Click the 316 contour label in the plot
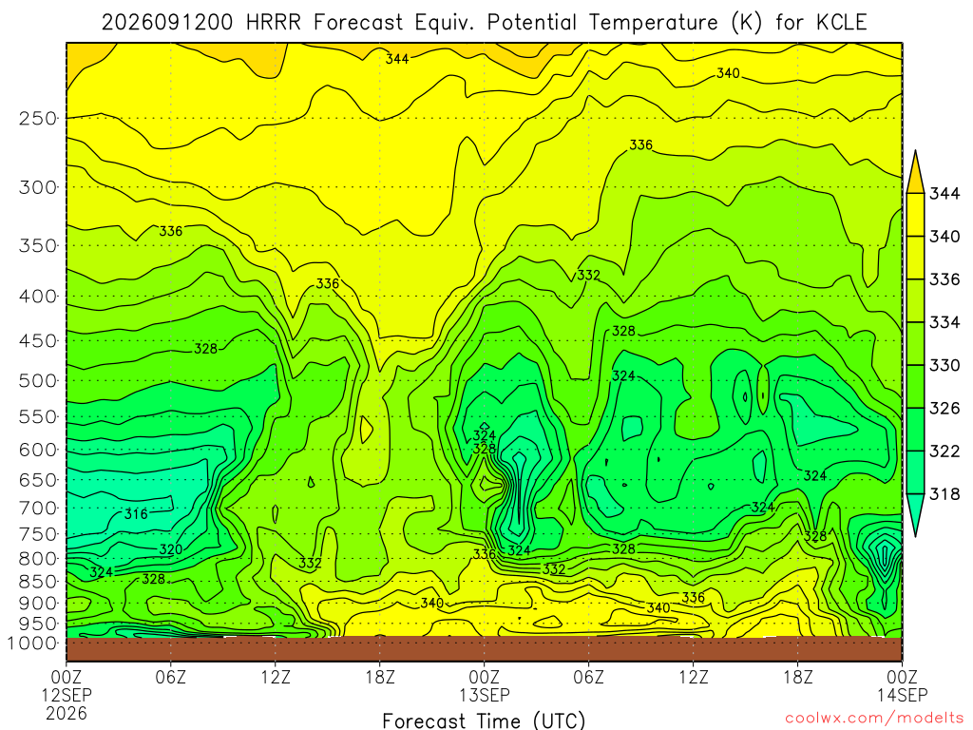 (x=136, y=513)
